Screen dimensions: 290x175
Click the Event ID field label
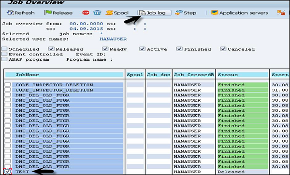coord(91,54)
